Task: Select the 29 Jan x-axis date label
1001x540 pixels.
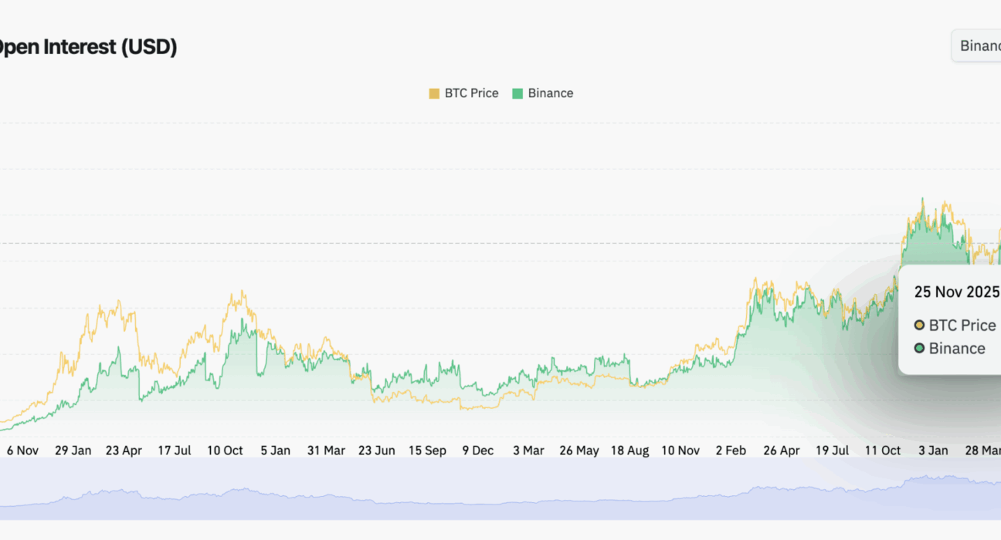Action: click(73, 451)
